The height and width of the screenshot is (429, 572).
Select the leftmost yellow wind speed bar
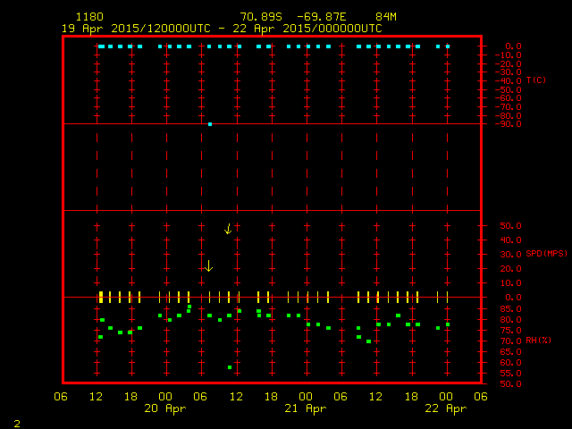tap(100, 297)
